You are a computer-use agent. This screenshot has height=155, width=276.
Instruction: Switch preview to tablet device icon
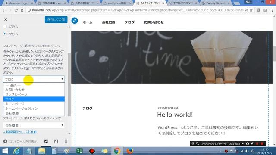click(56, 141)
